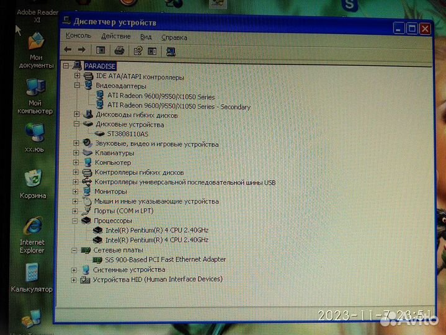
Task: Open the Консоль menu
Action: click(x=78, y=36)
